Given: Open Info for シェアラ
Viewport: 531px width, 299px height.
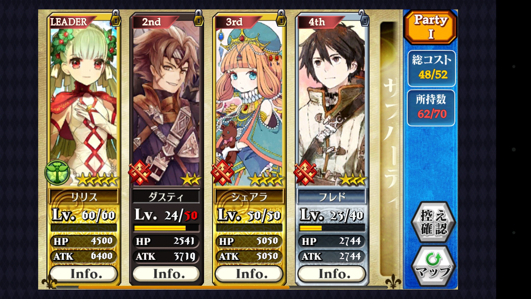Looking at the screenshot, I should [249, 274].
